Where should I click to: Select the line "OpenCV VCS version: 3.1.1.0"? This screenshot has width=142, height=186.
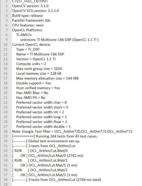pyautogui.click(x=35, y=11)
